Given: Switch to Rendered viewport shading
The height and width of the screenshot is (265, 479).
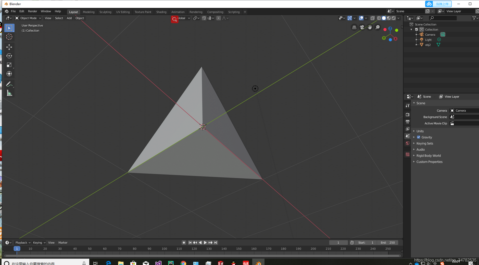Looking at the screenshot, I should click(394, 18).
